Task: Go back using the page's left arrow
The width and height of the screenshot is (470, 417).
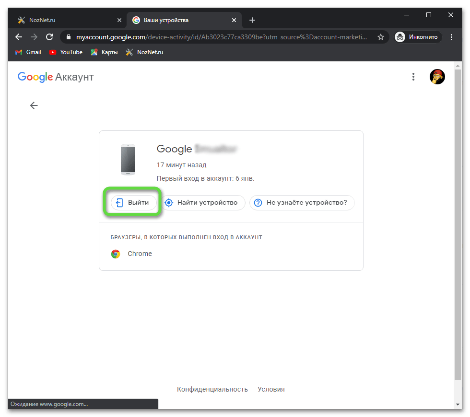Action: click(x=34, y=105)
